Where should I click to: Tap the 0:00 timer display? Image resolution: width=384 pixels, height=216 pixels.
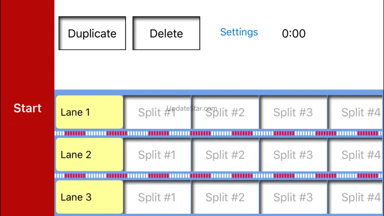(x=294, y=33)
